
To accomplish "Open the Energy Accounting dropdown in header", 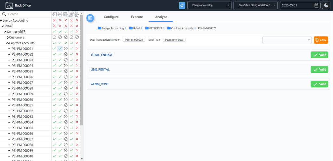I will coord(209,5).
